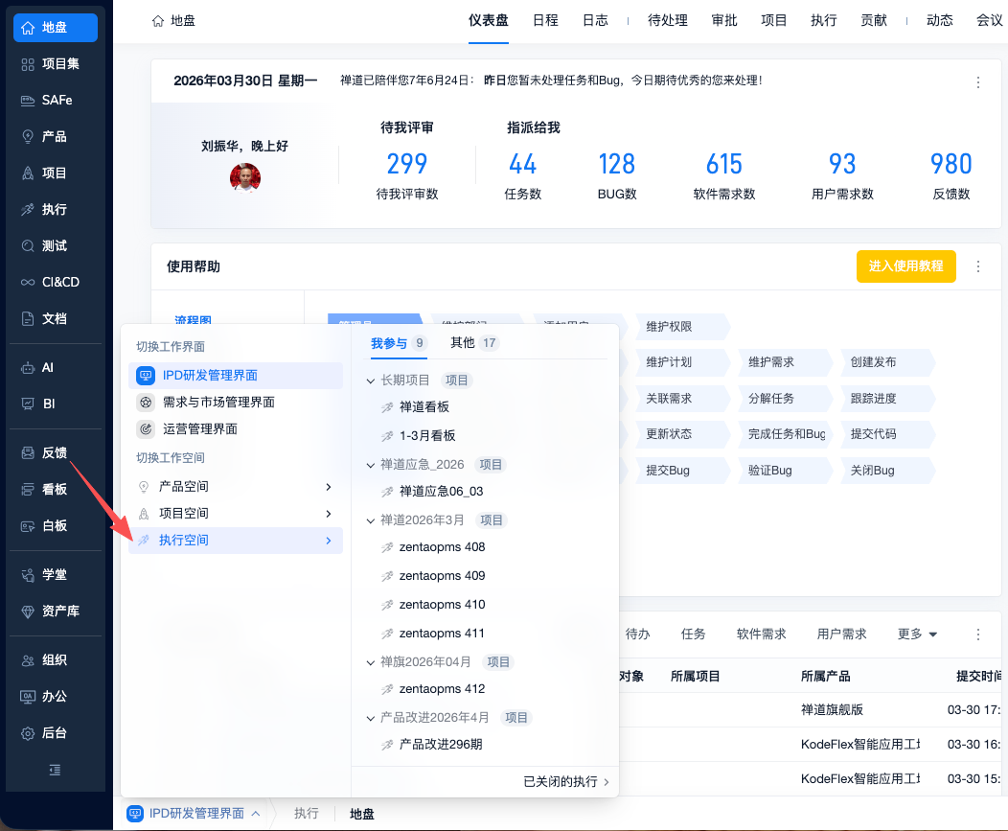Click the home icon beside 地盘 breadcrumb
1008x831 pixels.
[x=158, y=21]
